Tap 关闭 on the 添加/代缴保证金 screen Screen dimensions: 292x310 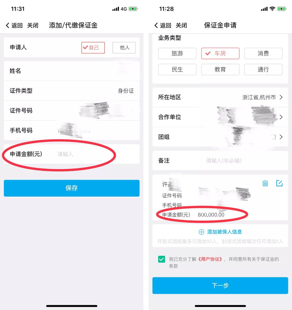coord(33,25)
